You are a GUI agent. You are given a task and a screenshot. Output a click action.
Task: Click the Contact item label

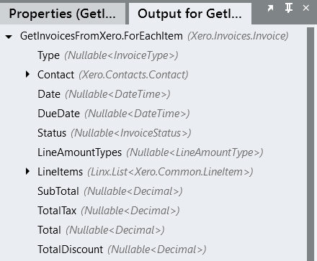pos(55,75)
